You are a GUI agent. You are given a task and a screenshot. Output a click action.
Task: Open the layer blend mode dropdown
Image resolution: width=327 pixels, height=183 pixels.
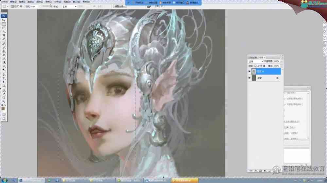pyautogui.click(x=256, y=62)
